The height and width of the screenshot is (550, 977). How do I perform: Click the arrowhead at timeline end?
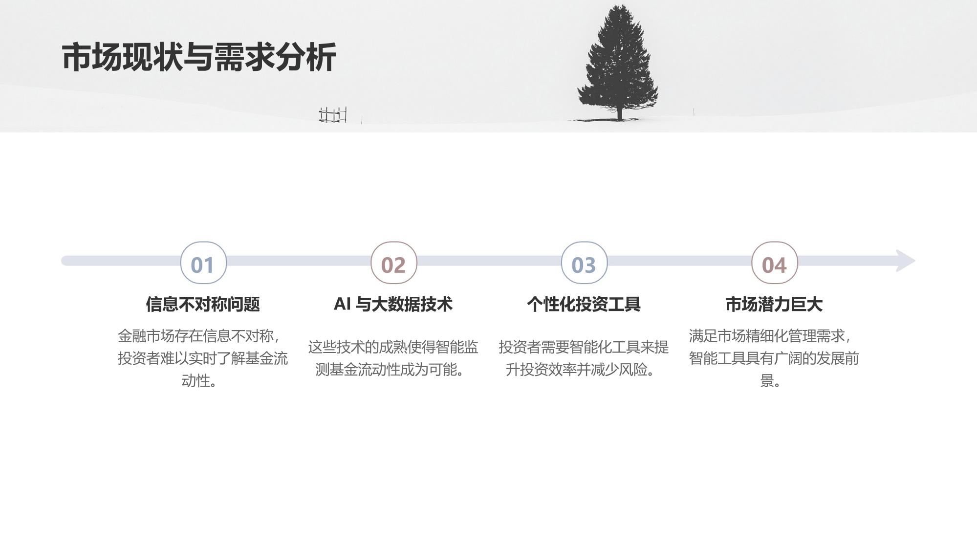point(905,261)
